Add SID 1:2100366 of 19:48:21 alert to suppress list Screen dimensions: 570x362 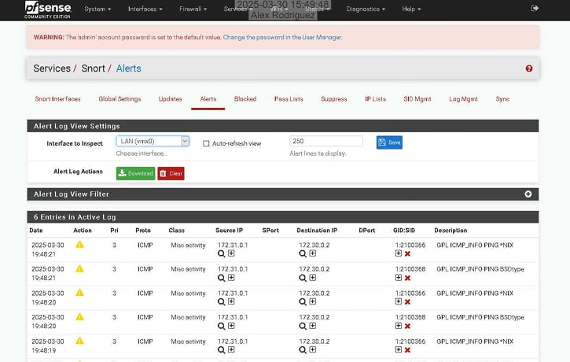click(x=399, y=253)
